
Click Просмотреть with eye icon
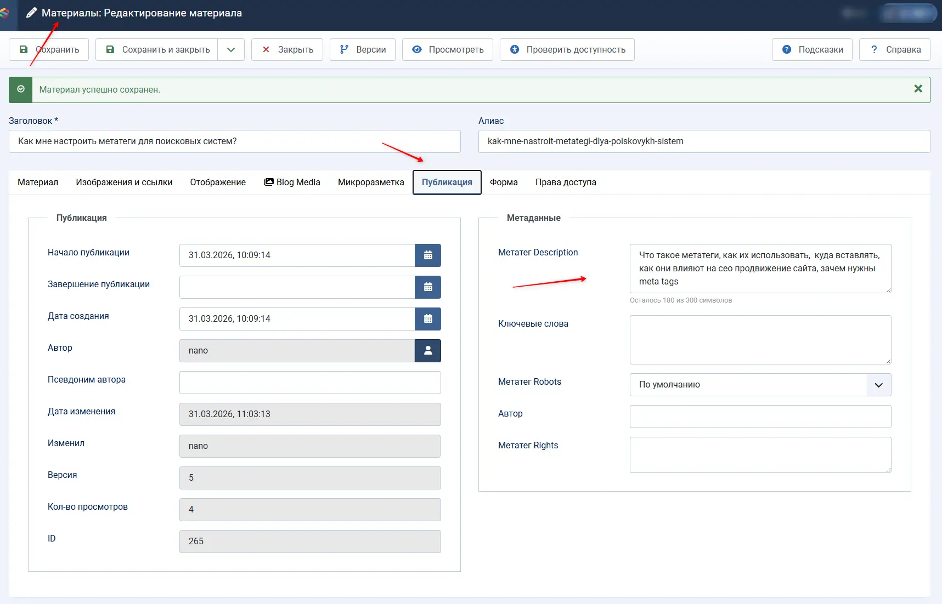pyautogui.click(x=447, y=50)
